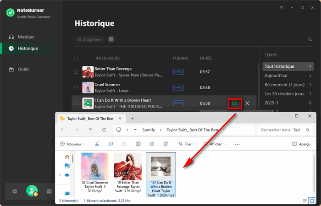Image resolution: width=321 pixels, height=206 pixels.
Task: Go up one folder level in Explorer
Action: pyautogui.click(x=90, y=130)
